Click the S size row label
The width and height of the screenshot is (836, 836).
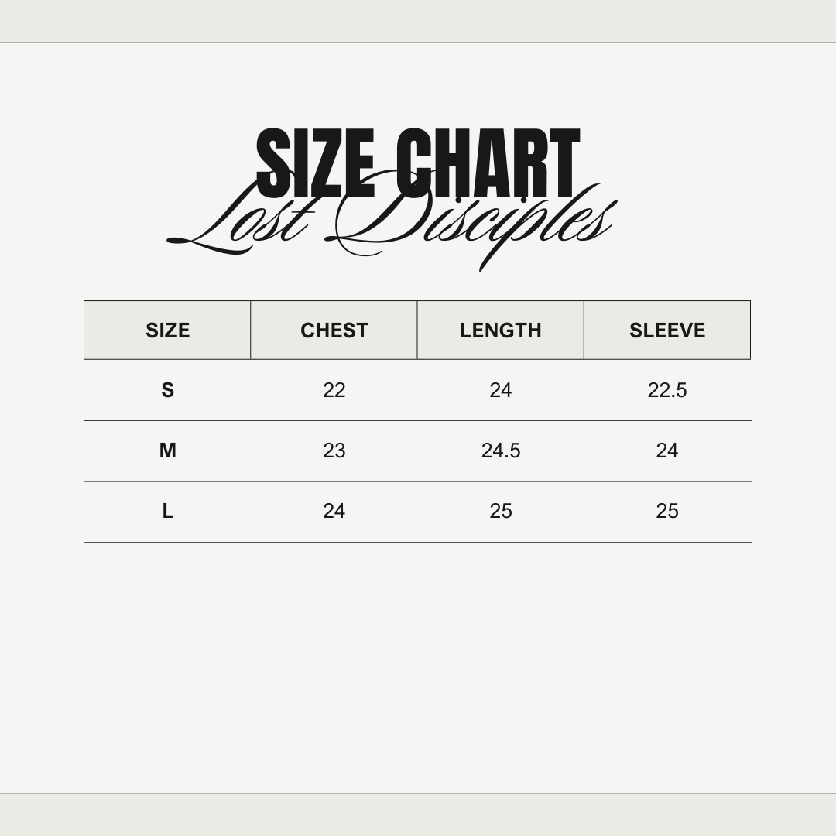coord(167,390)
